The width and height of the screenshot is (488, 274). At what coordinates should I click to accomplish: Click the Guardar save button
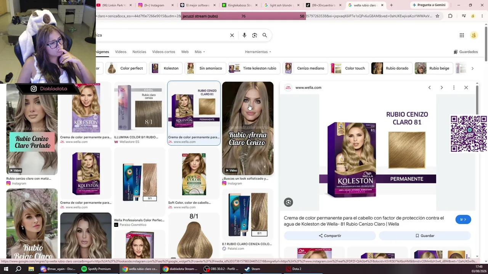[x=425, y=236]
